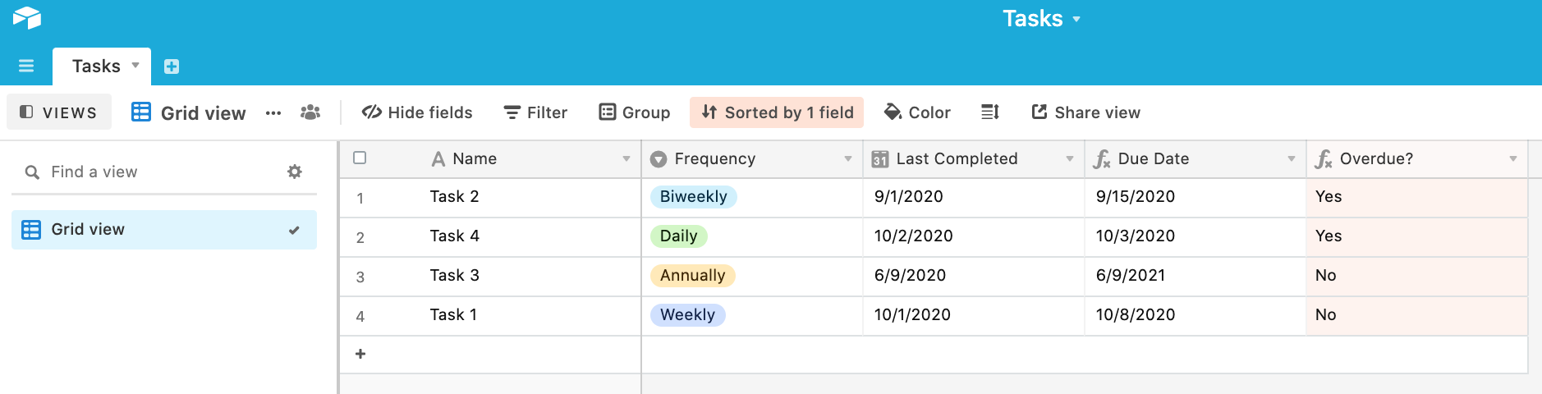
Task: Add a new table with plus icon
Action: coord(172,66)
